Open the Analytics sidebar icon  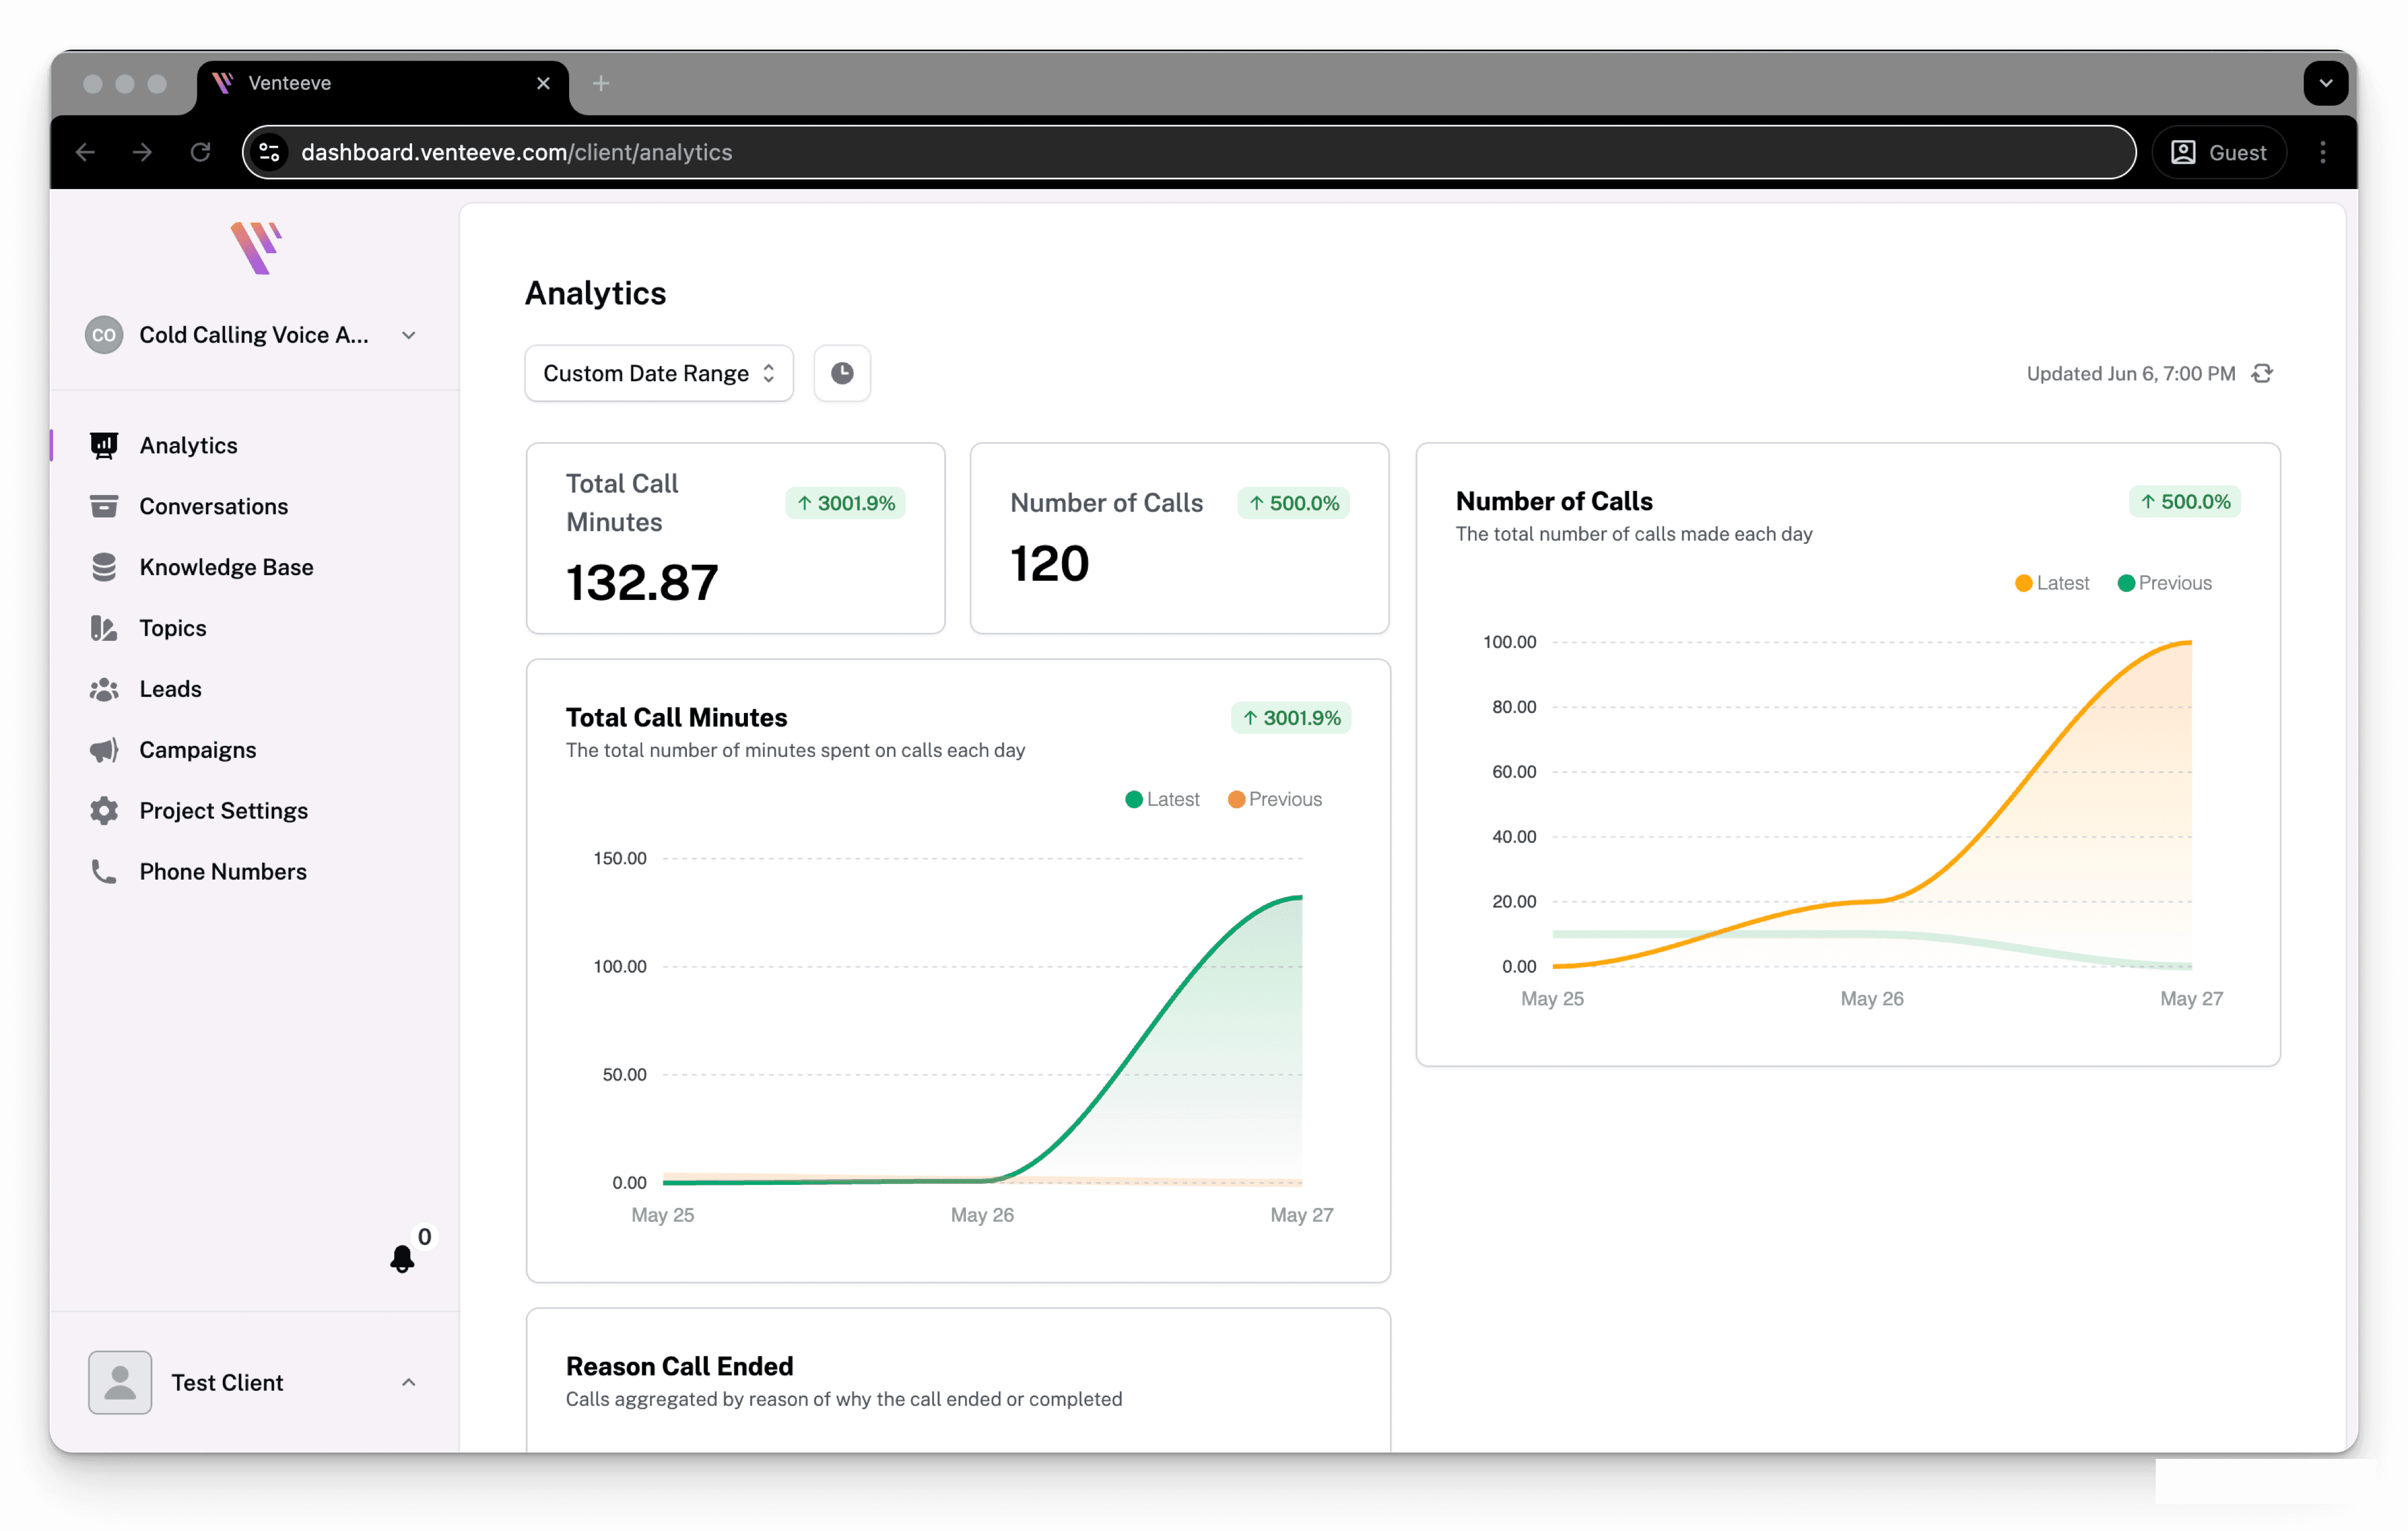[104, 446]
